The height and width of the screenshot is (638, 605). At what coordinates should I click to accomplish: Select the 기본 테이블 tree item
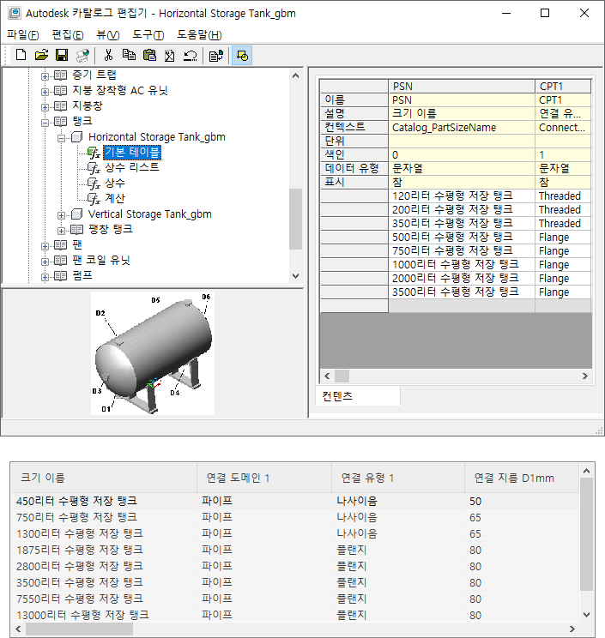click(132, 152)
